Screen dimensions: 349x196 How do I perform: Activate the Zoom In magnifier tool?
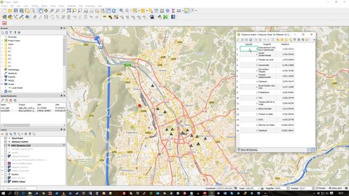coord(52,11)
